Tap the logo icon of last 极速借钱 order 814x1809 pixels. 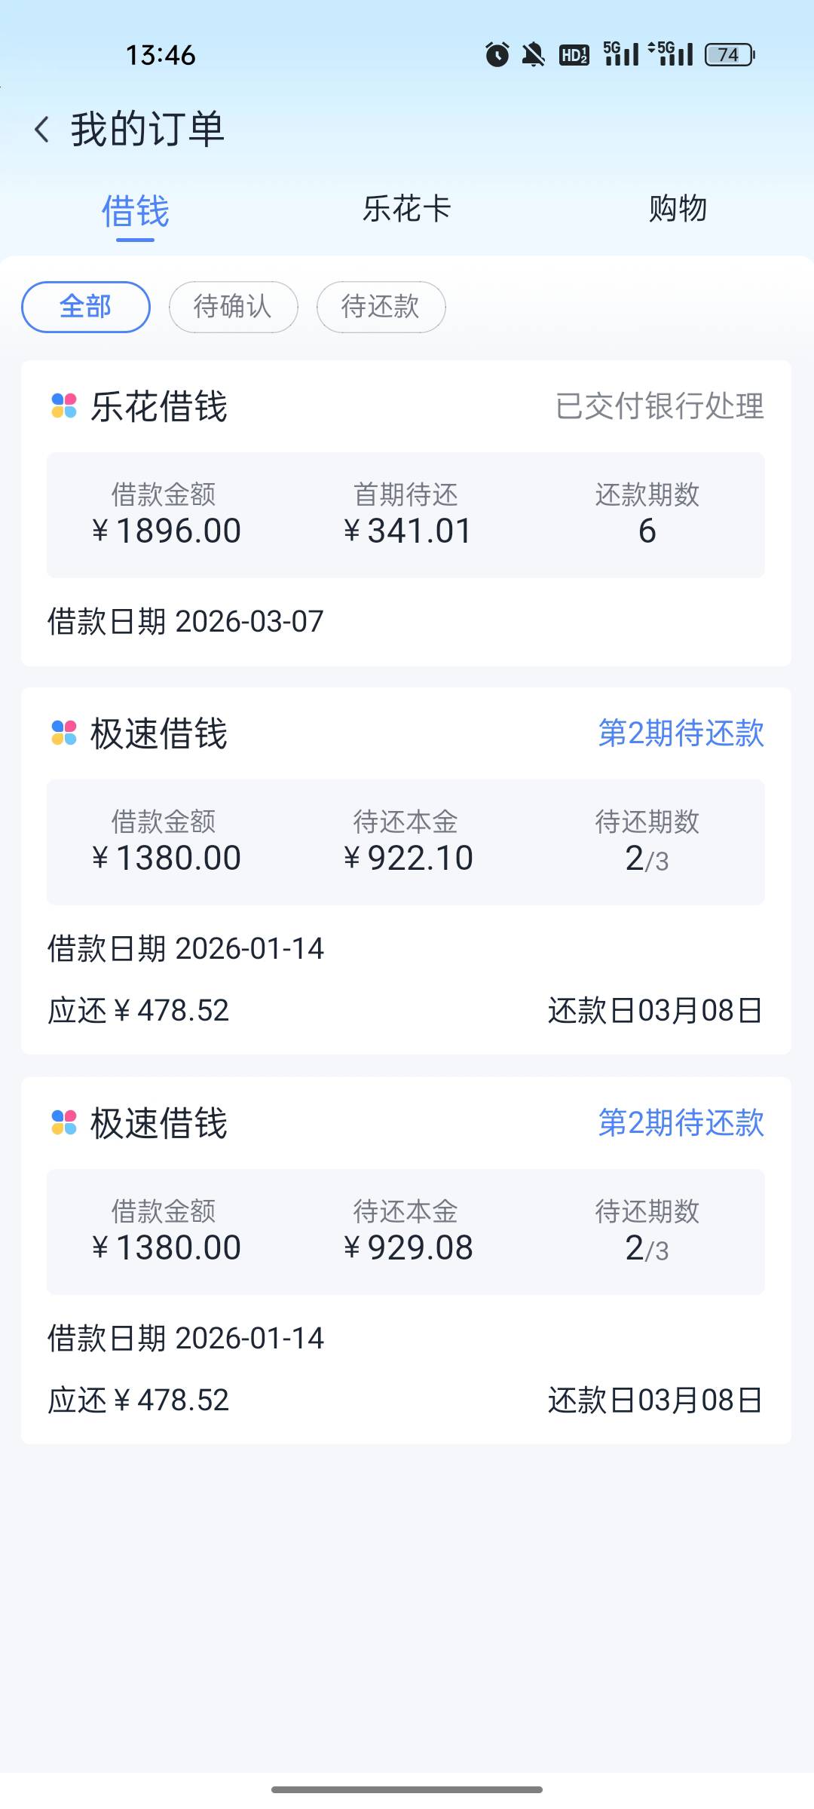(64, 1122)
